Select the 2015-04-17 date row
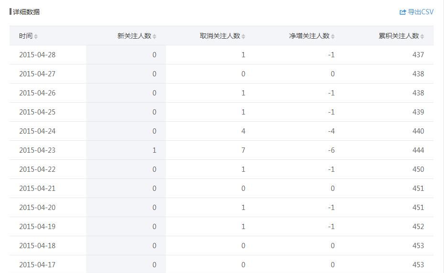Screen dimensions: 448x273 pos(37,265)
